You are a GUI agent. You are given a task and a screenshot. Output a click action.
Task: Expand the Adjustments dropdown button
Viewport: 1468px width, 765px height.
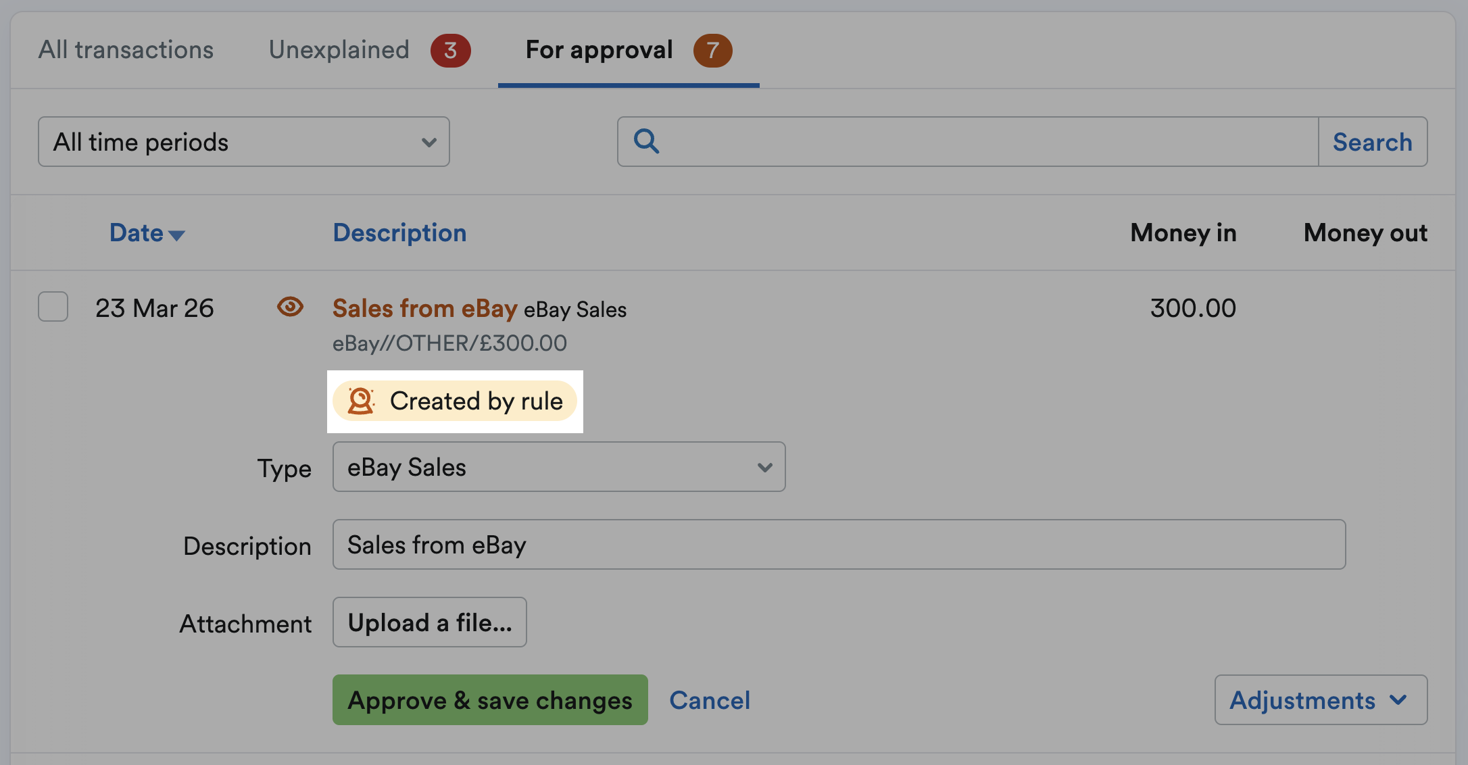click(x=1321, y=700)
